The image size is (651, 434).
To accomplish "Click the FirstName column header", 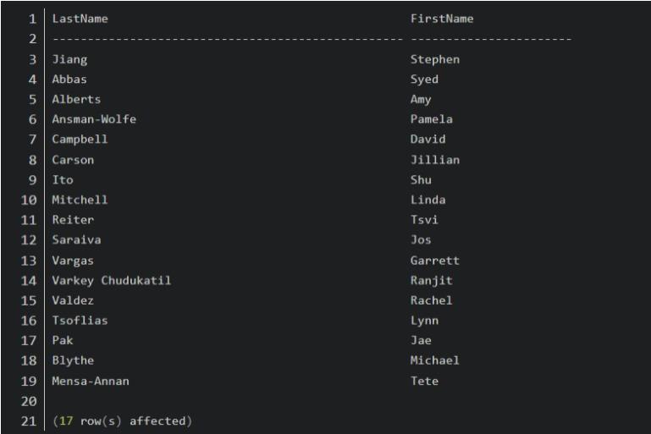I will 442,18.
